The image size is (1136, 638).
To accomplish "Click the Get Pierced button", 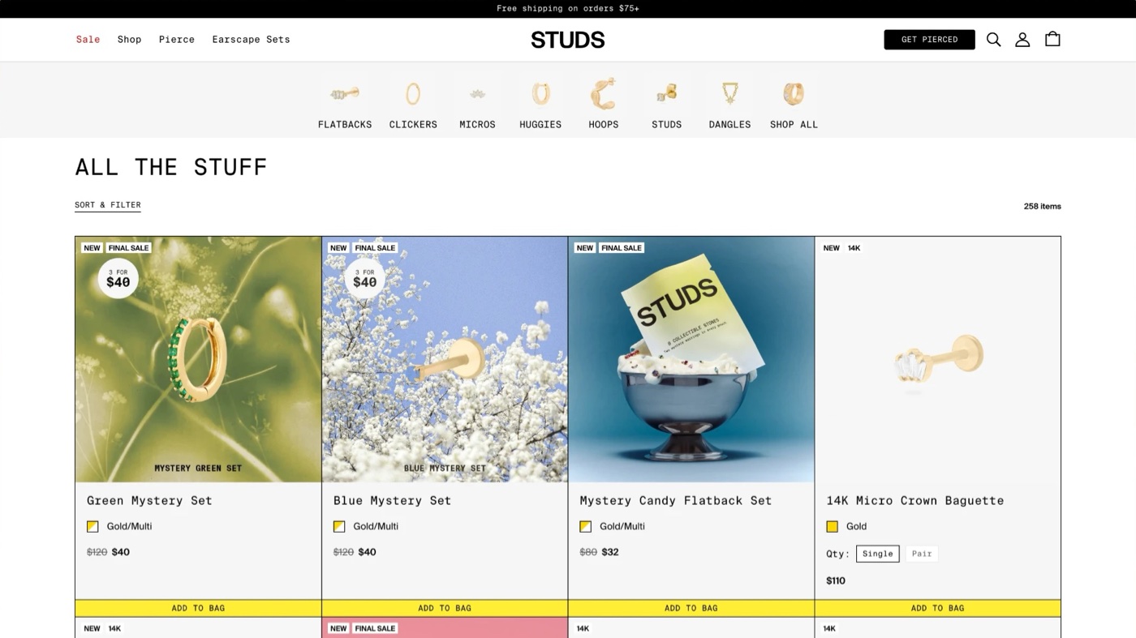I will pos(930,40).
